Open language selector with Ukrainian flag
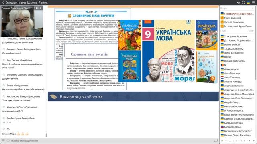 pyautogui.click(x=248, y=3)
